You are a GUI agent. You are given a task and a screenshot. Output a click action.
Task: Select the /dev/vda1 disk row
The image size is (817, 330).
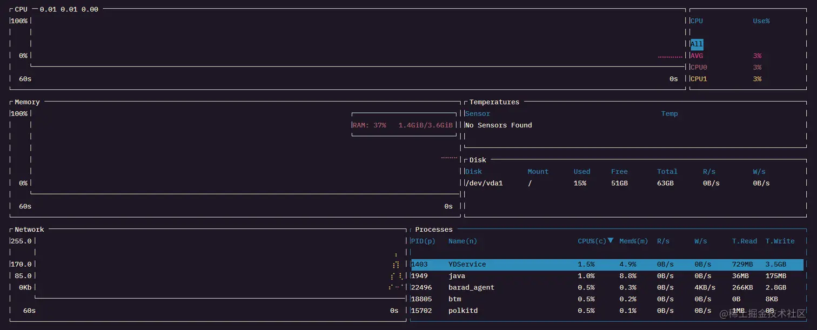coord(484,183)
